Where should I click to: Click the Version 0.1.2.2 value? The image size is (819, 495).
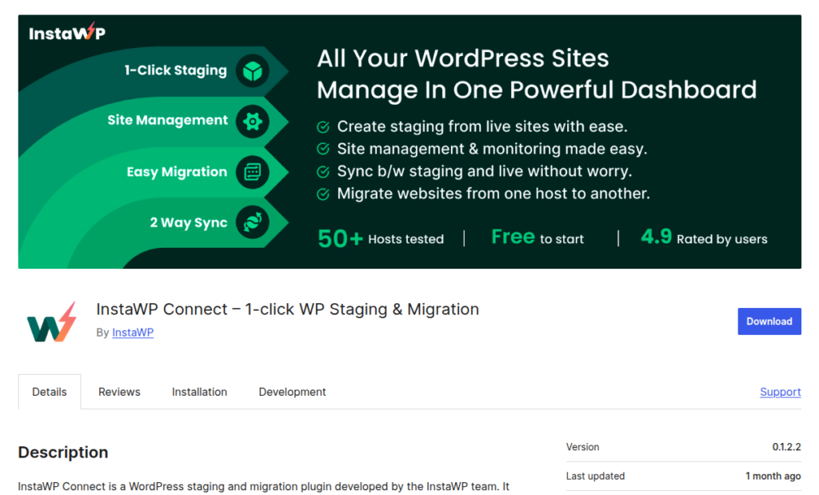[x=786, y=447]
